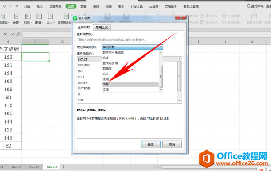Viewport: 271px width, 171px height.
Task: Switch to Sheet2 tab
Action: (16, 167)
